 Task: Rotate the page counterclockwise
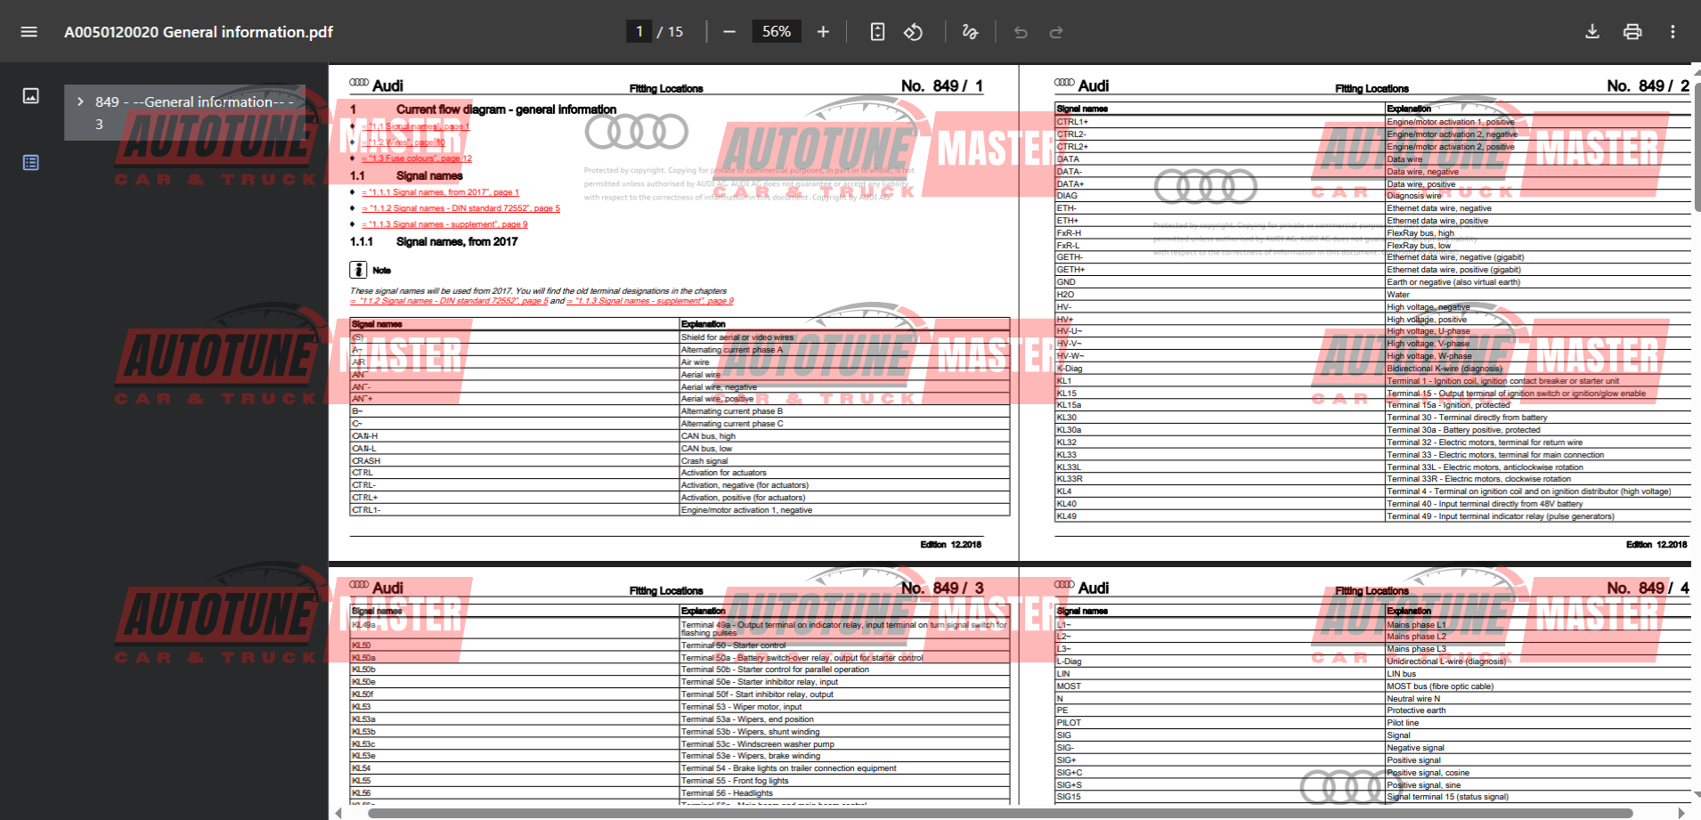click(913, 31)
